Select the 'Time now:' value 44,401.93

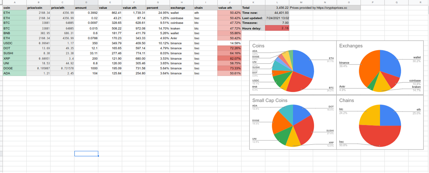(277, 13)
